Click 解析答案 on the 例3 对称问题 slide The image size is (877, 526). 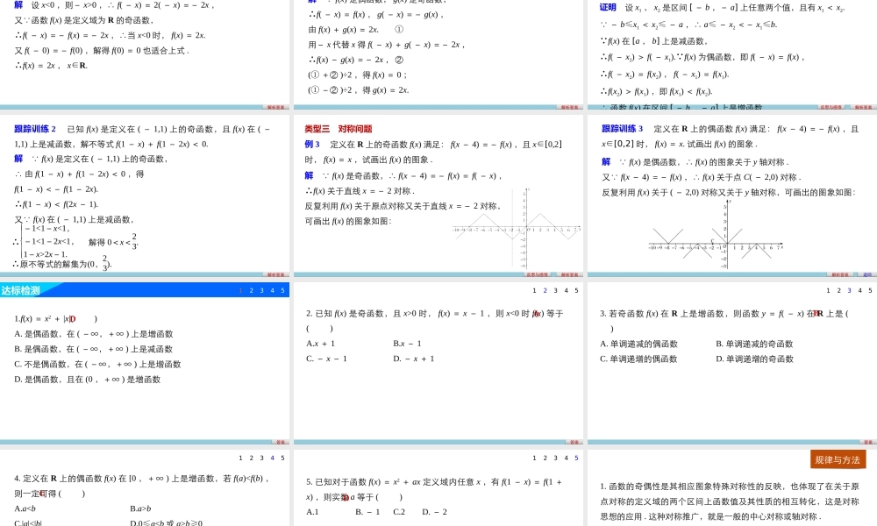[x=568, y=274]
